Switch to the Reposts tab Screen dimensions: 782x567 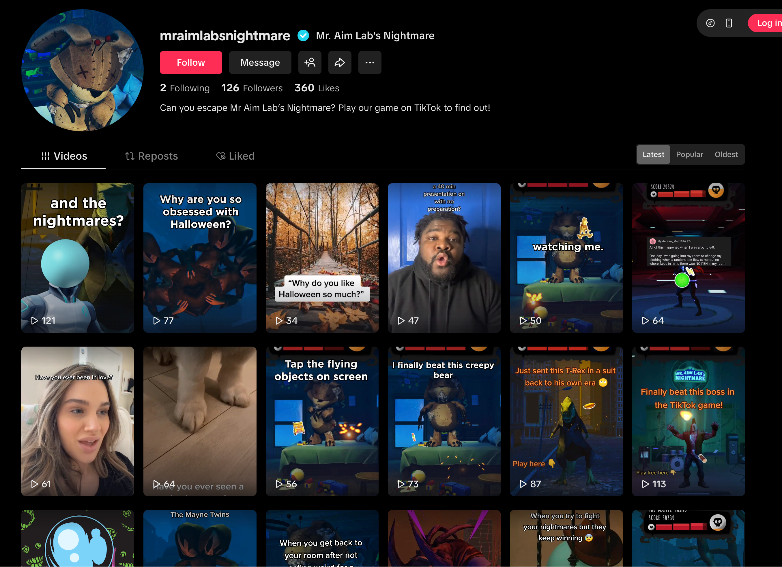(x=151, y=156)
